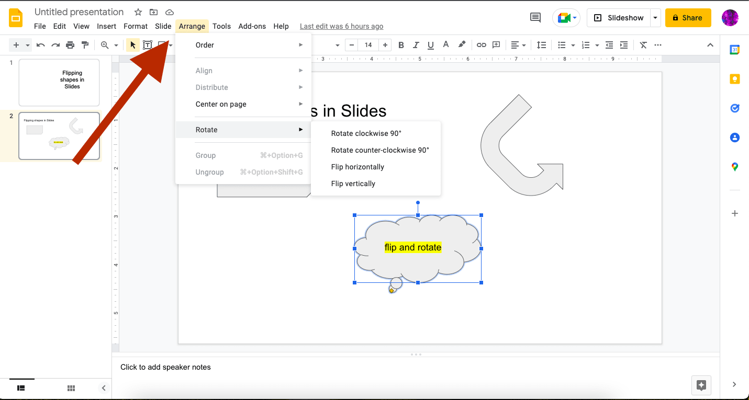Screen dimensions: 749x400
Task: Toggle italic formatting
Action: click(x=416, y=45)
